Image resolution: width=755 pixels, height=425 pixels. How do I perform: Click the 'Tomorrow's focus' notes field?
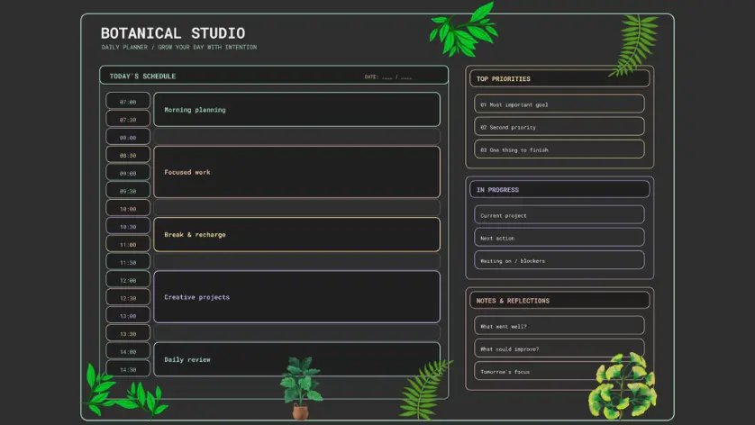pos(559,371)
